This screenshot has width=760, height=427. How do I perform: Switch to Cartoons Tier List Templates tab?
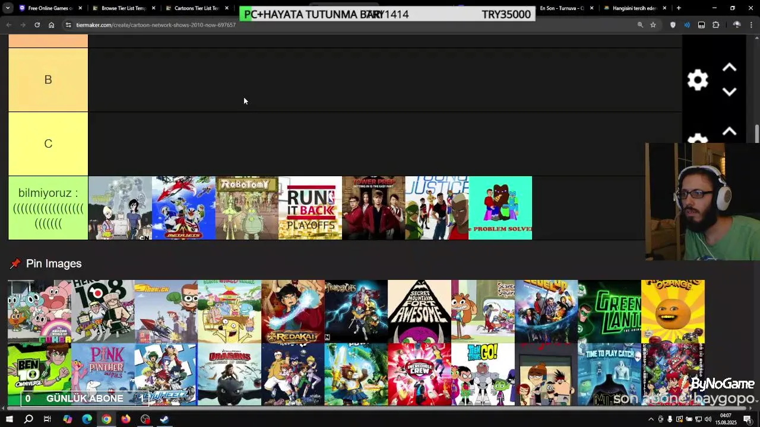197,8
